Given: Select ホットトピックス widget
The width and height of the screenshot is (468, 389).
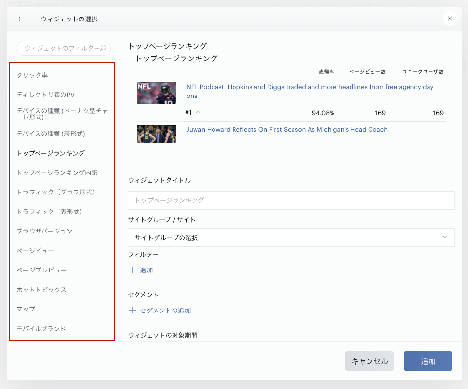Looking at the screenshot, I should click(x=41, y=289).
